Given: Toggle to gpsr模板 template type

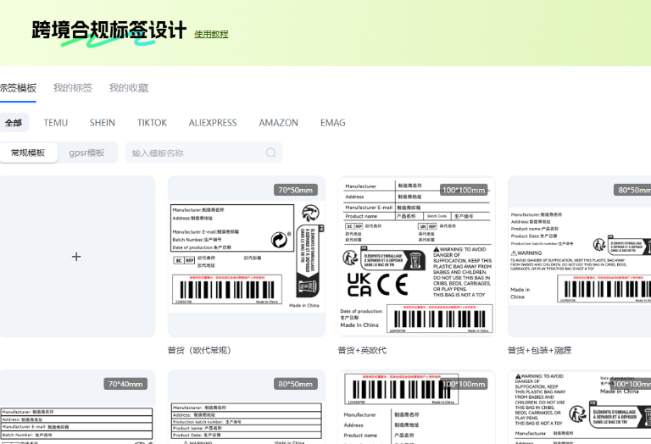Looking at the screenshot, I should [x=86, y=153].
